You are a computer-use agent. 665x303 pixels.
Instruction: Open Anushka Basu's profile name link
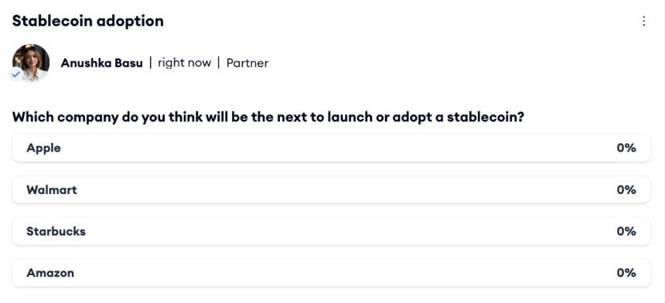101,63
